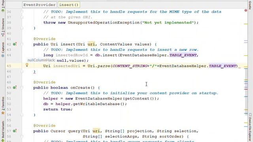Click the yellow warning stripe beside line 44

[246, 55]
